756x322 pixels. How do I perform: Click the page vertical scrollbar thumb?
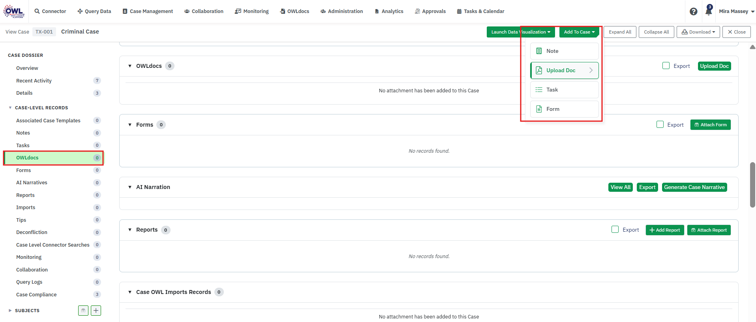click(752, 185)
